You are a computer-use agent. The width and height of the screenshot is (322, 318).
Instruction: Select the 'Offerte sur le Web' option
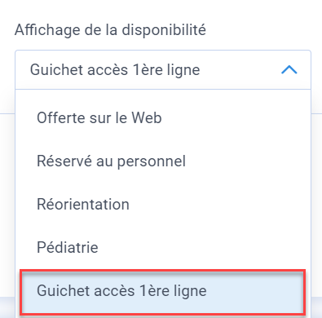pyautogui.click(x=163, y=118)
